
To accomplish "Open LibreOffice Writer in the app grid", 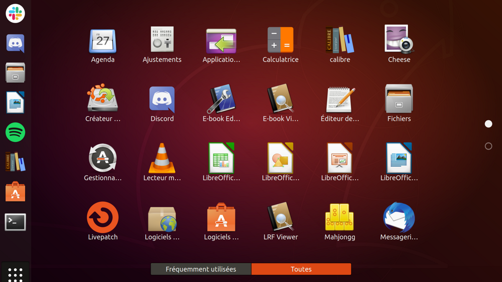I will [x=399, y=158].
